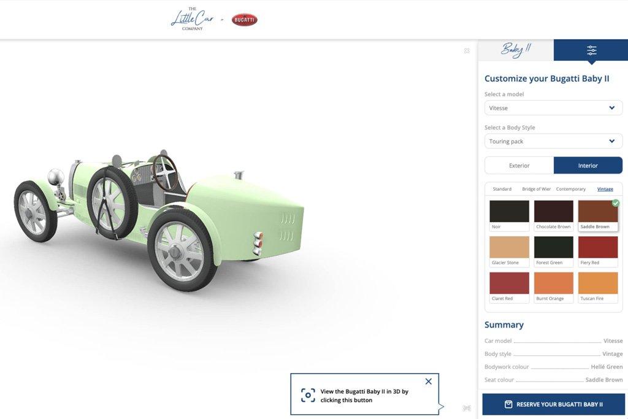
Task: Select the Vintage colour category
Action: tap(605, 189)
